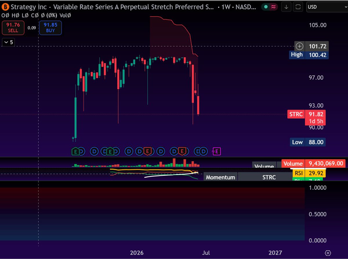
Task: Click the orange Strategy Inc symbol logo
Action: tap(6, 7)
